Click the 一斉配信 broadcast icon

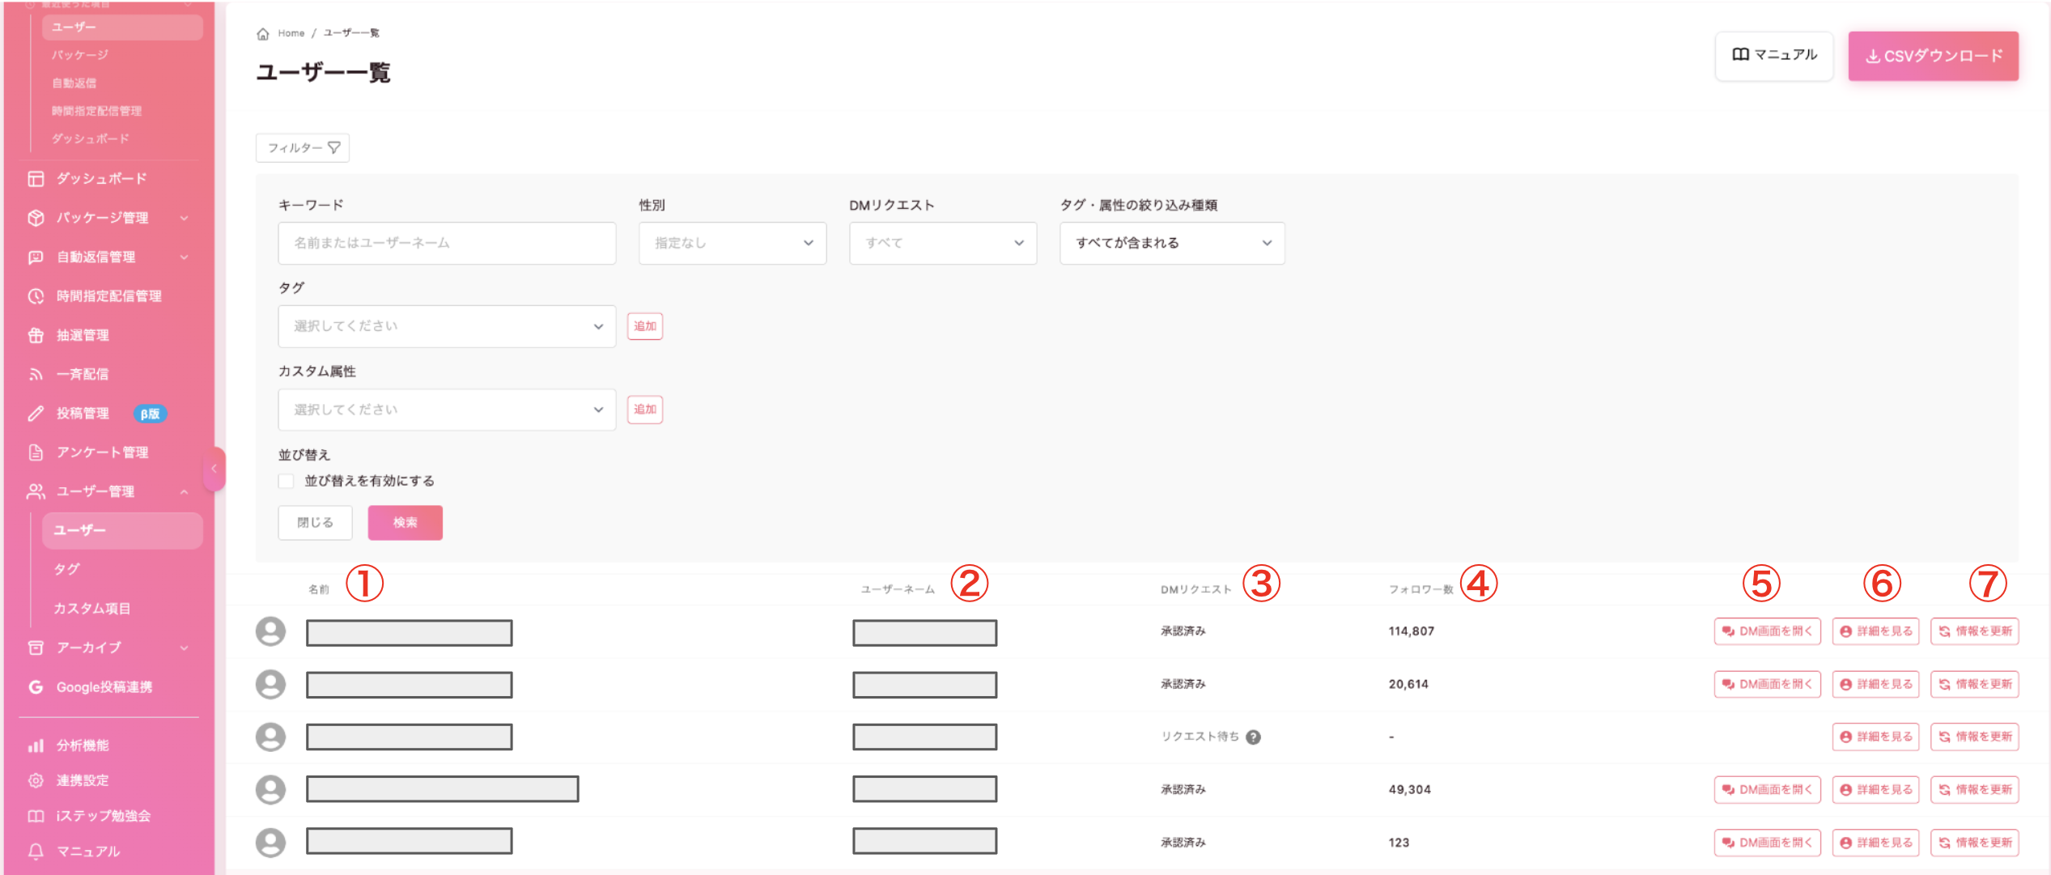(36, 374)
